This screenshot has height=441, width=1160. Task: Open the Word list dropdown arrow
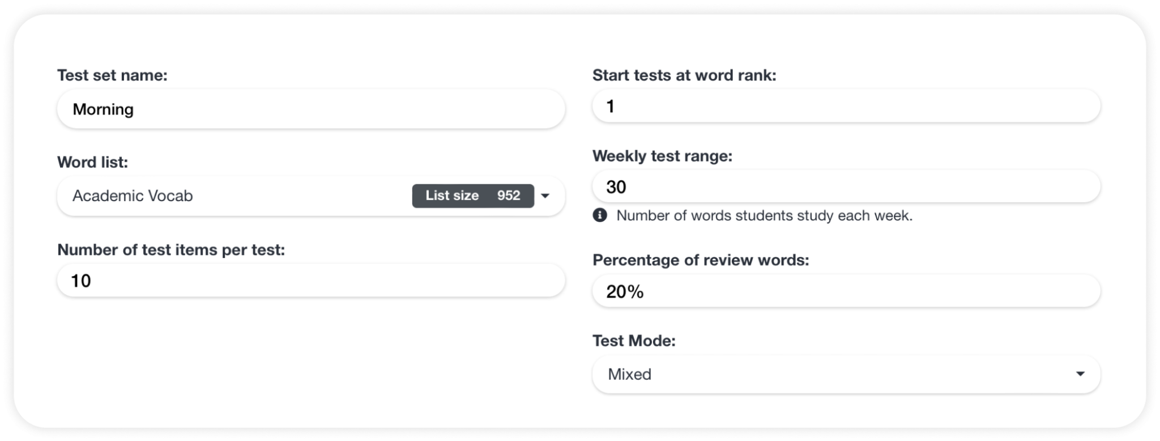point(545,196)
